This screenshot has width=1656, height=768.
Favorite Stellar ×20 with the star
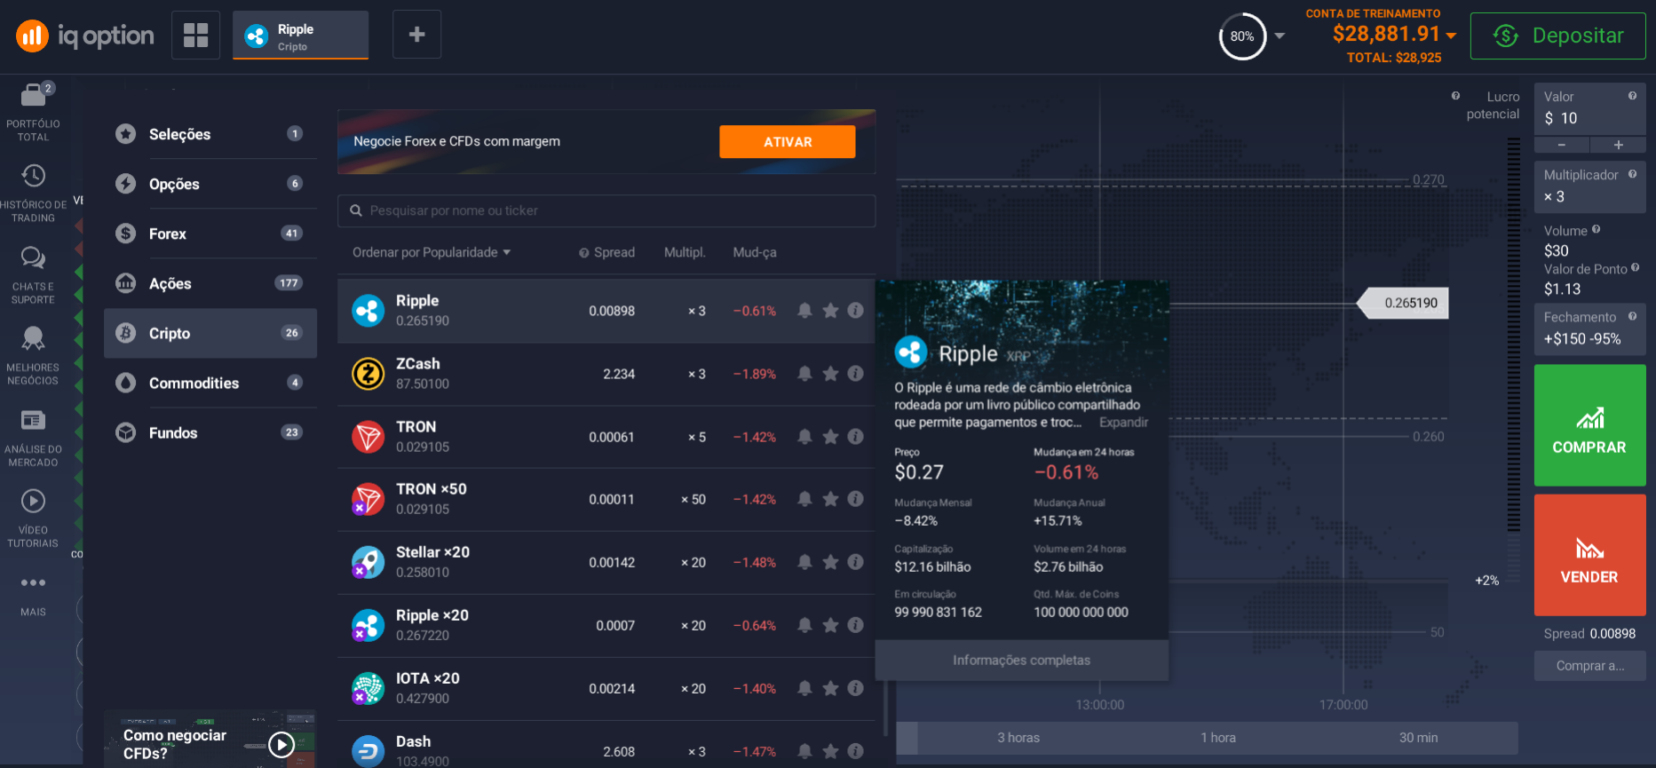click(830, 562)
